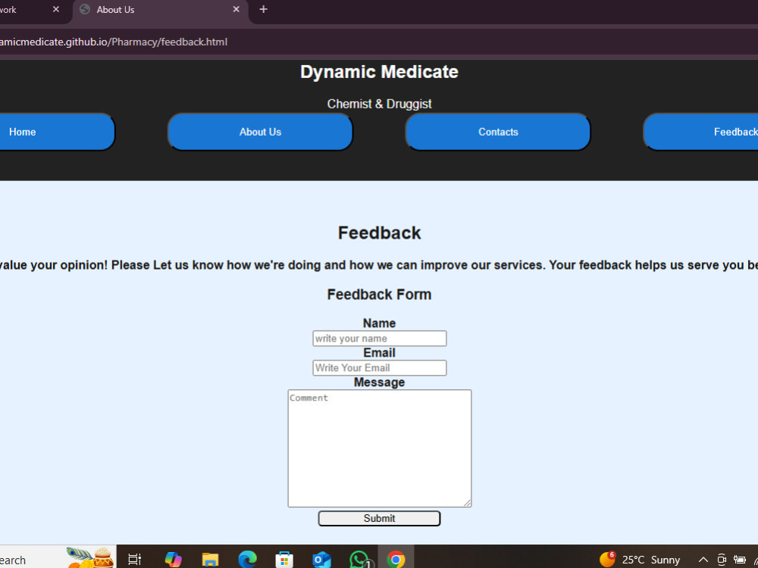Open the Contacts page

[x=498, y=132]
